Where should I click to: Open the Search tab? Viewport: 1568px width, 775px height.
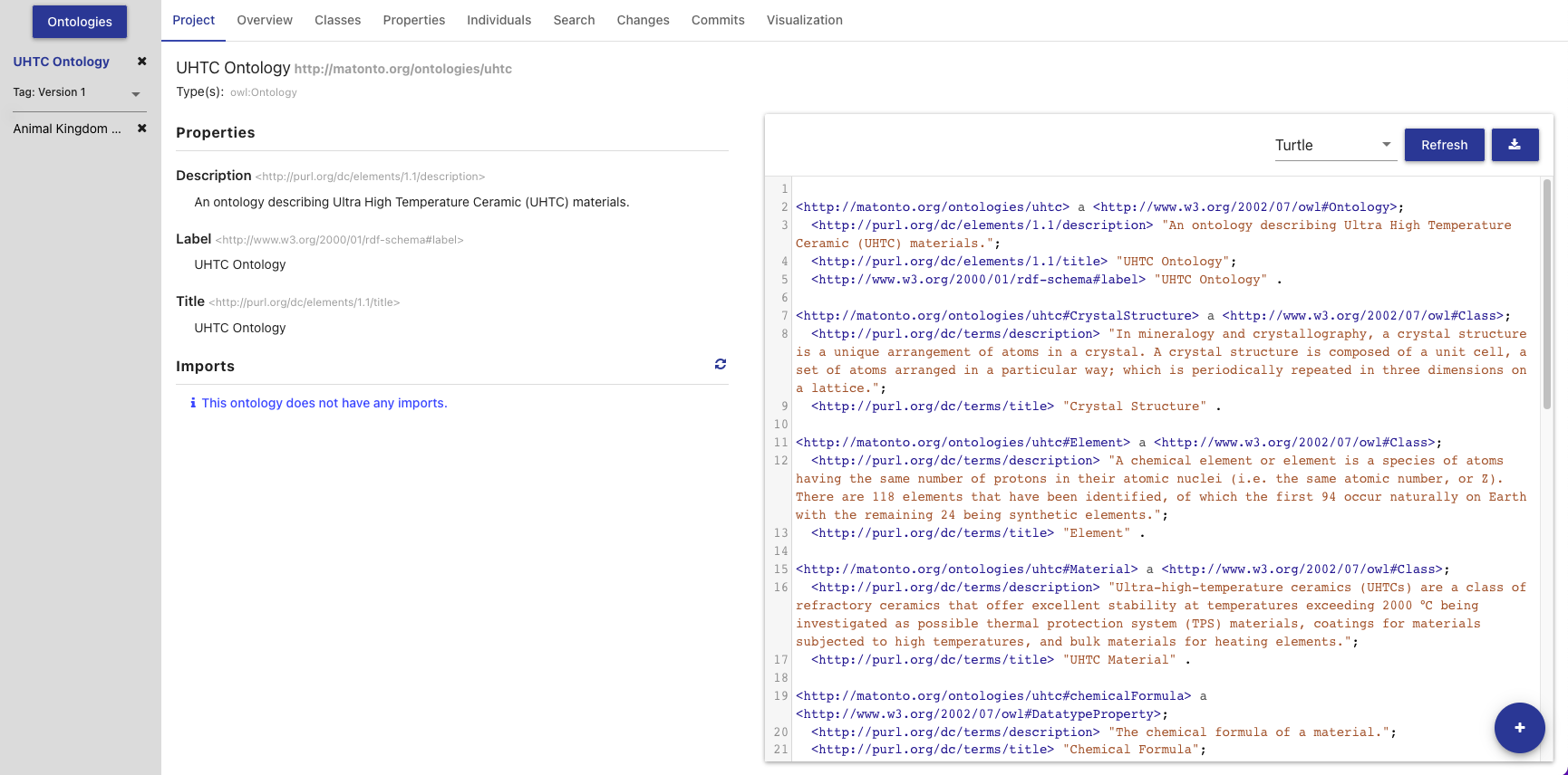[574, 20]
